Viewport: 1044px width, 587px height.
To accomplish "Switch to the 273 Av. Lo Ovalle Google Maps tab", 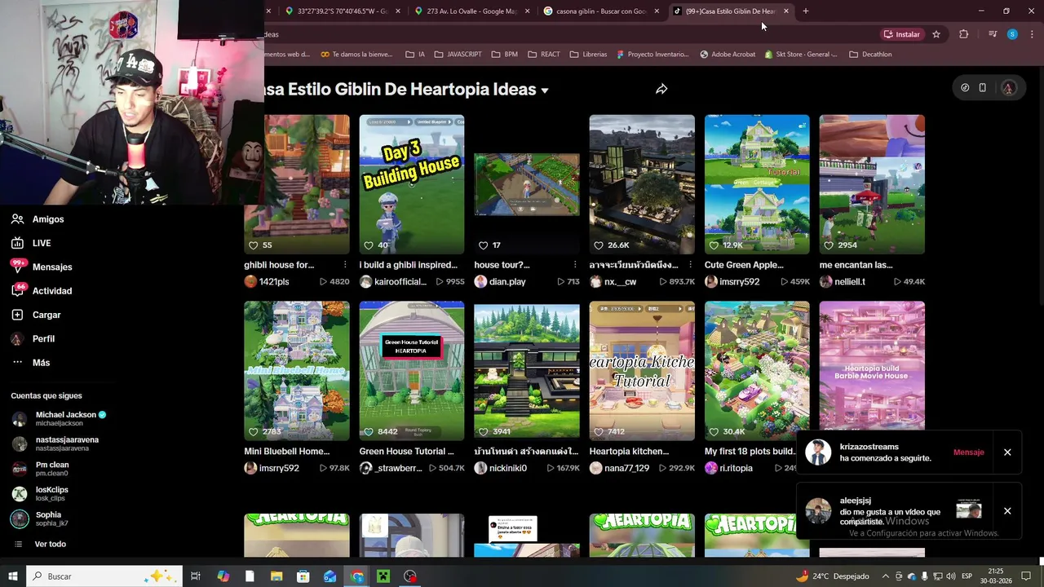I will coord(472,11).
